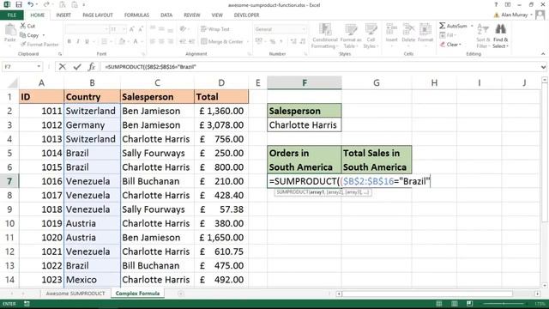Click the macro record status bar icon
This screenshot has width=549, height=309.
pyautogui.click(x=27, y=304)
